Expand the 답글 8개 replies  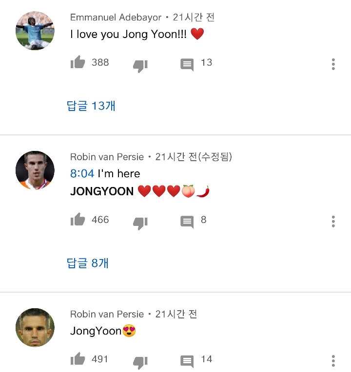coord(88,263)
